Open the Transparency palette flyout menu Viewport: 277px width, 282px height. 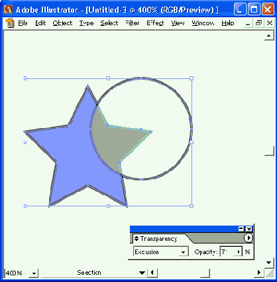tap(249, 238)
